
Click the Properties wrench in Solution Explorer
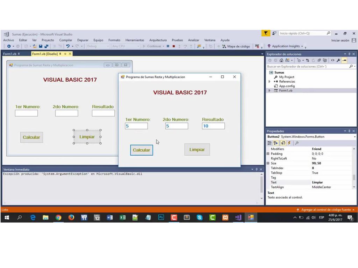click(x=338, y=60)
